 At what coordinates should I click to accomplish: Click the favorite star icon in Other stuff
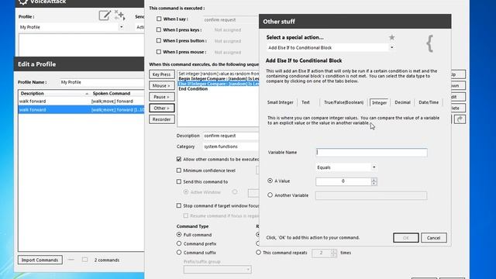click(x=391, y=37)
